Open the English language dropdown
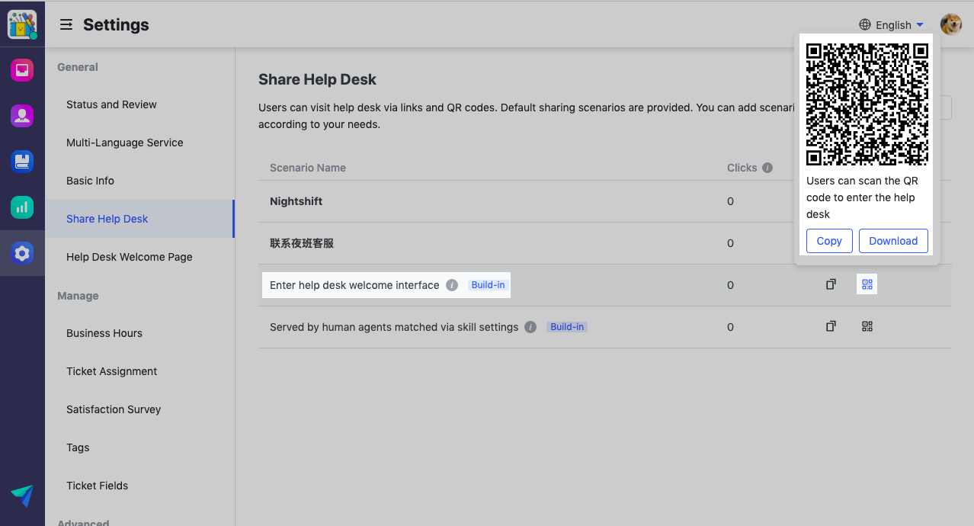974x526 pixels. tap(891, 25)
